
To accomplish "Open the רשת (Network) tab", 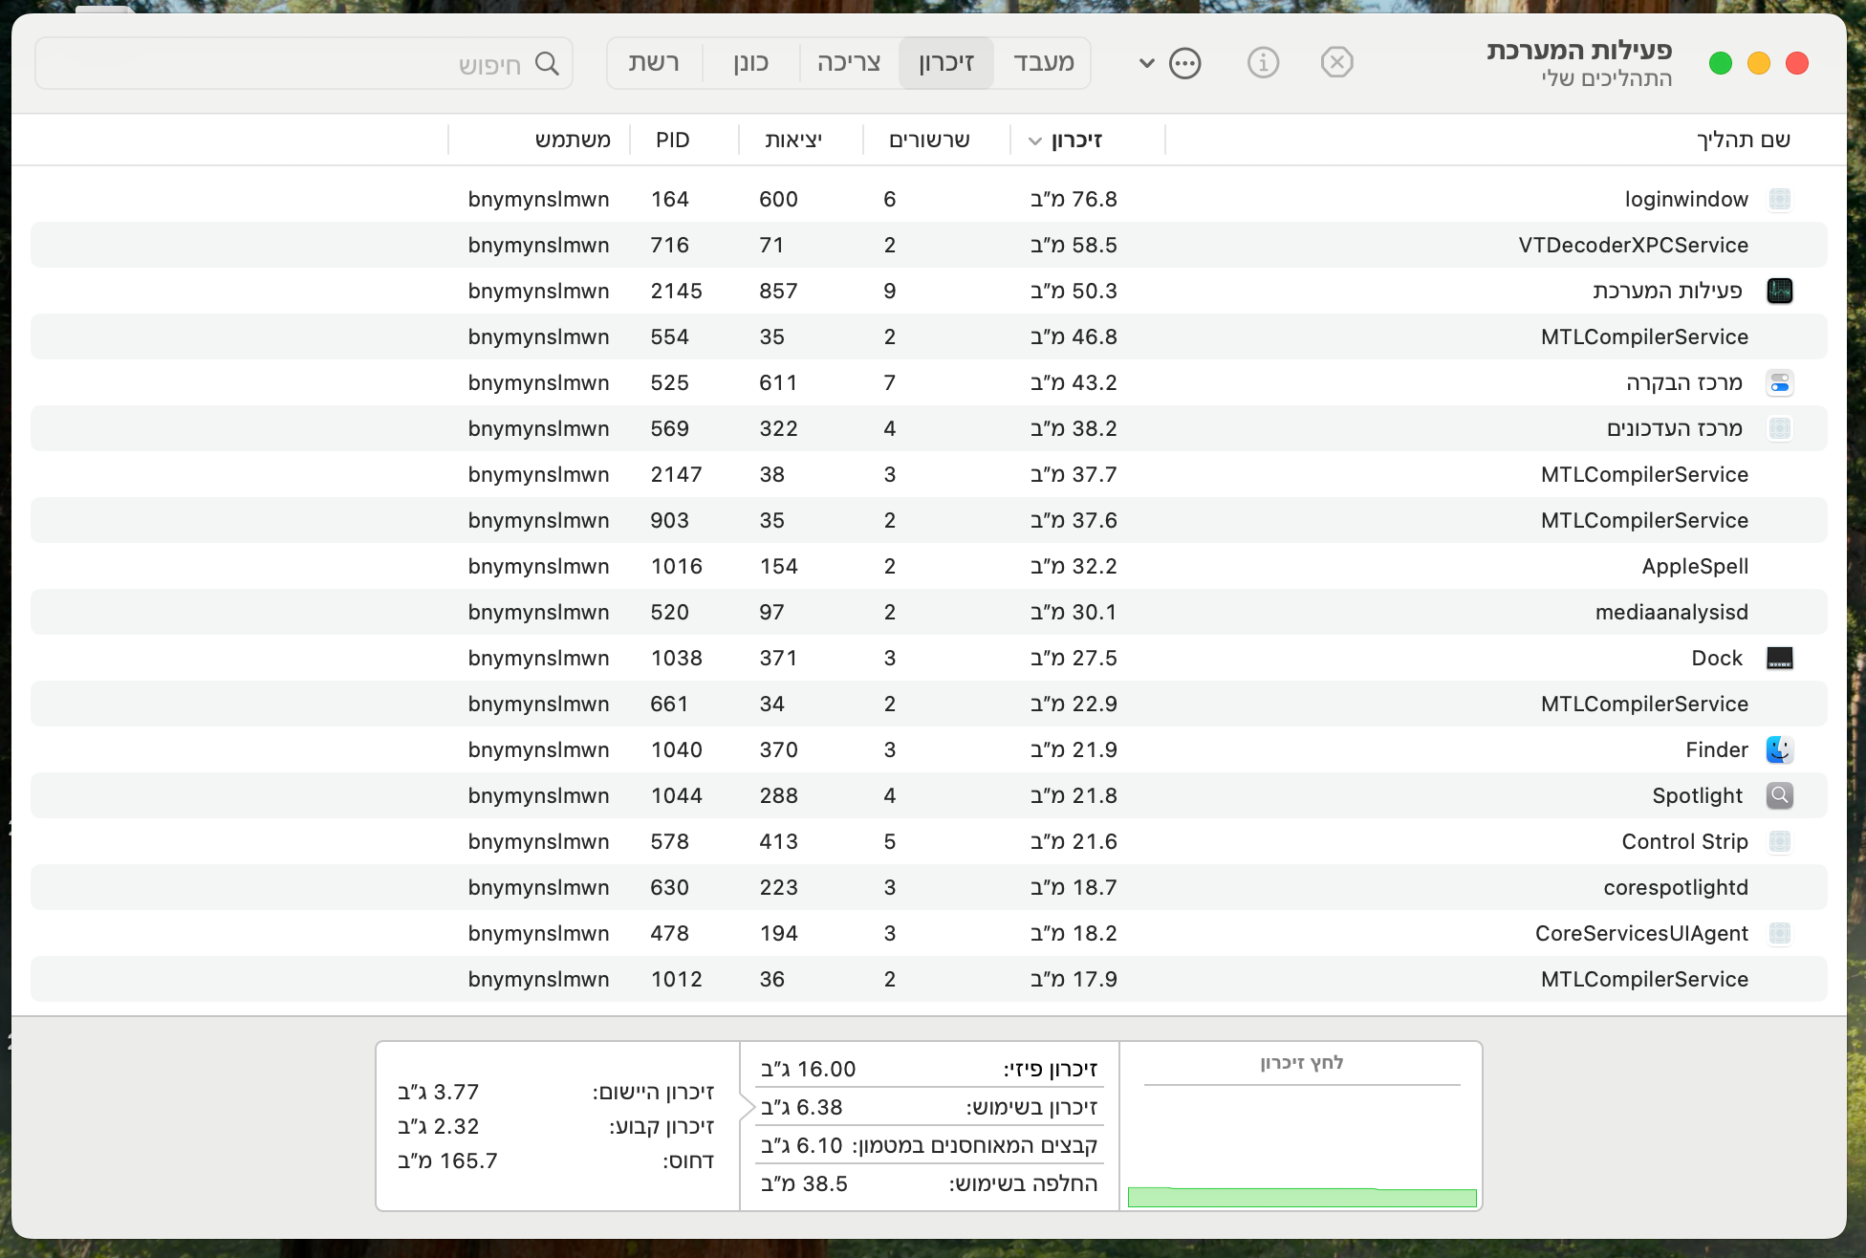I will point(654,63).
